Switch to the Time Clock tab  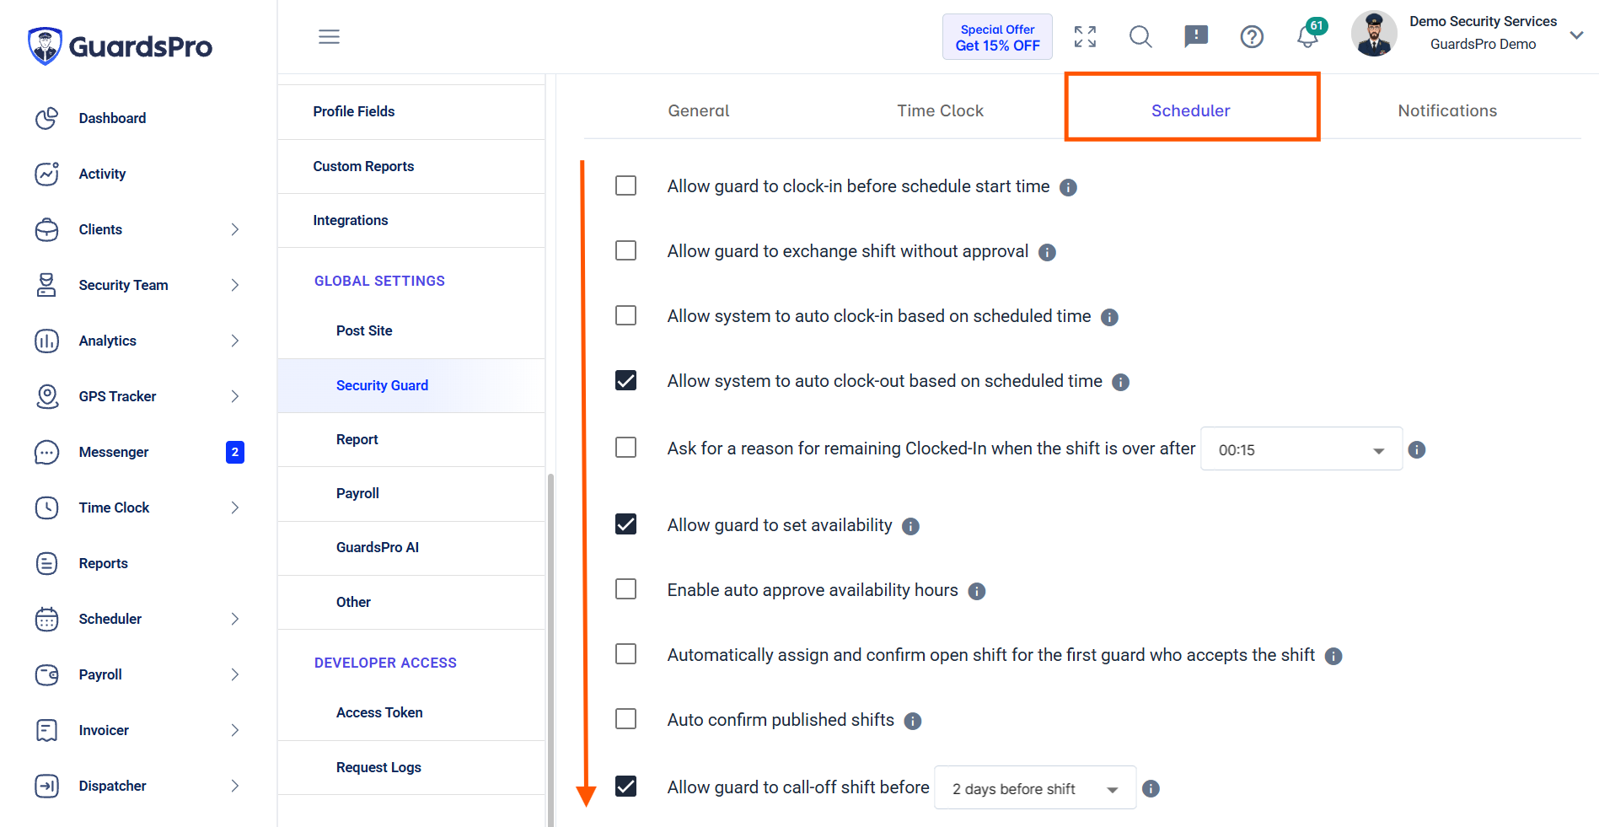[940, 110]
